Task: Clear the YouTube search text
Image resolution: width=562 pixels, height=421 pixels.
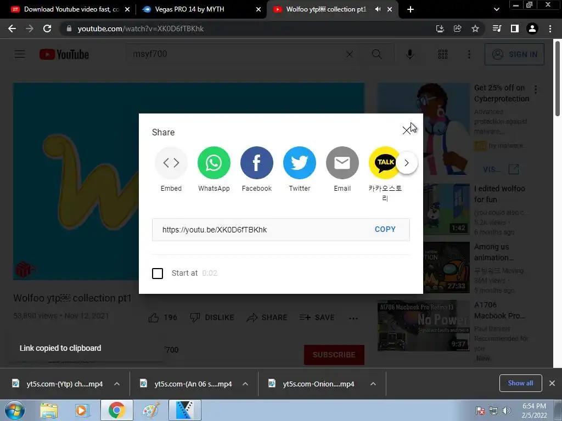Action: tap(349, 54)
